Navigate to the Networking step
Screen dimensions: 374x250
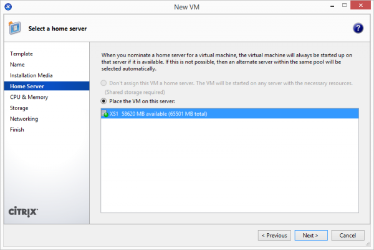point(24,119)
